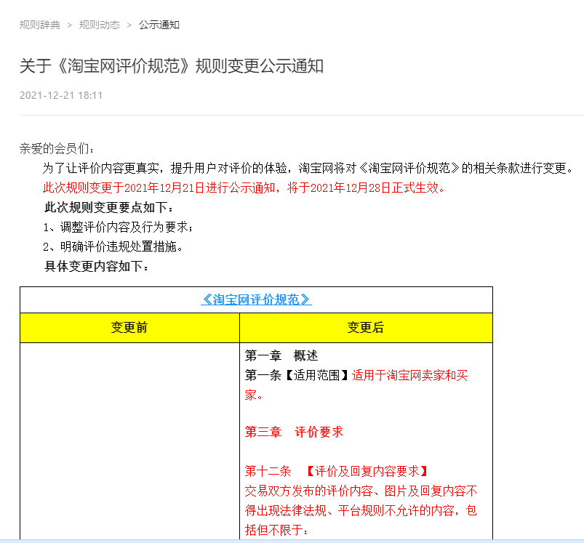
Task: Select the 公示通知 breadcrumb item
Action: [159, 25]
